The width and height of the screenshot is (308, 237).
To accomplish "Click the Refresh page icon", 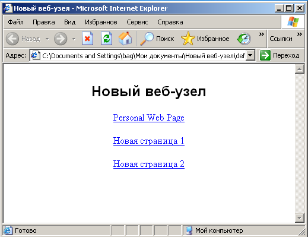I will 106,39.
